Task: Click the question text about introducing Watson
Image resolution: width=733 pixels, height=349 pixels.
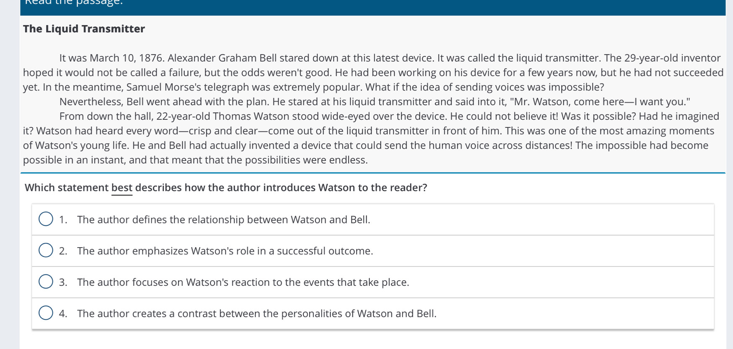Action: (x=226, y=188)
